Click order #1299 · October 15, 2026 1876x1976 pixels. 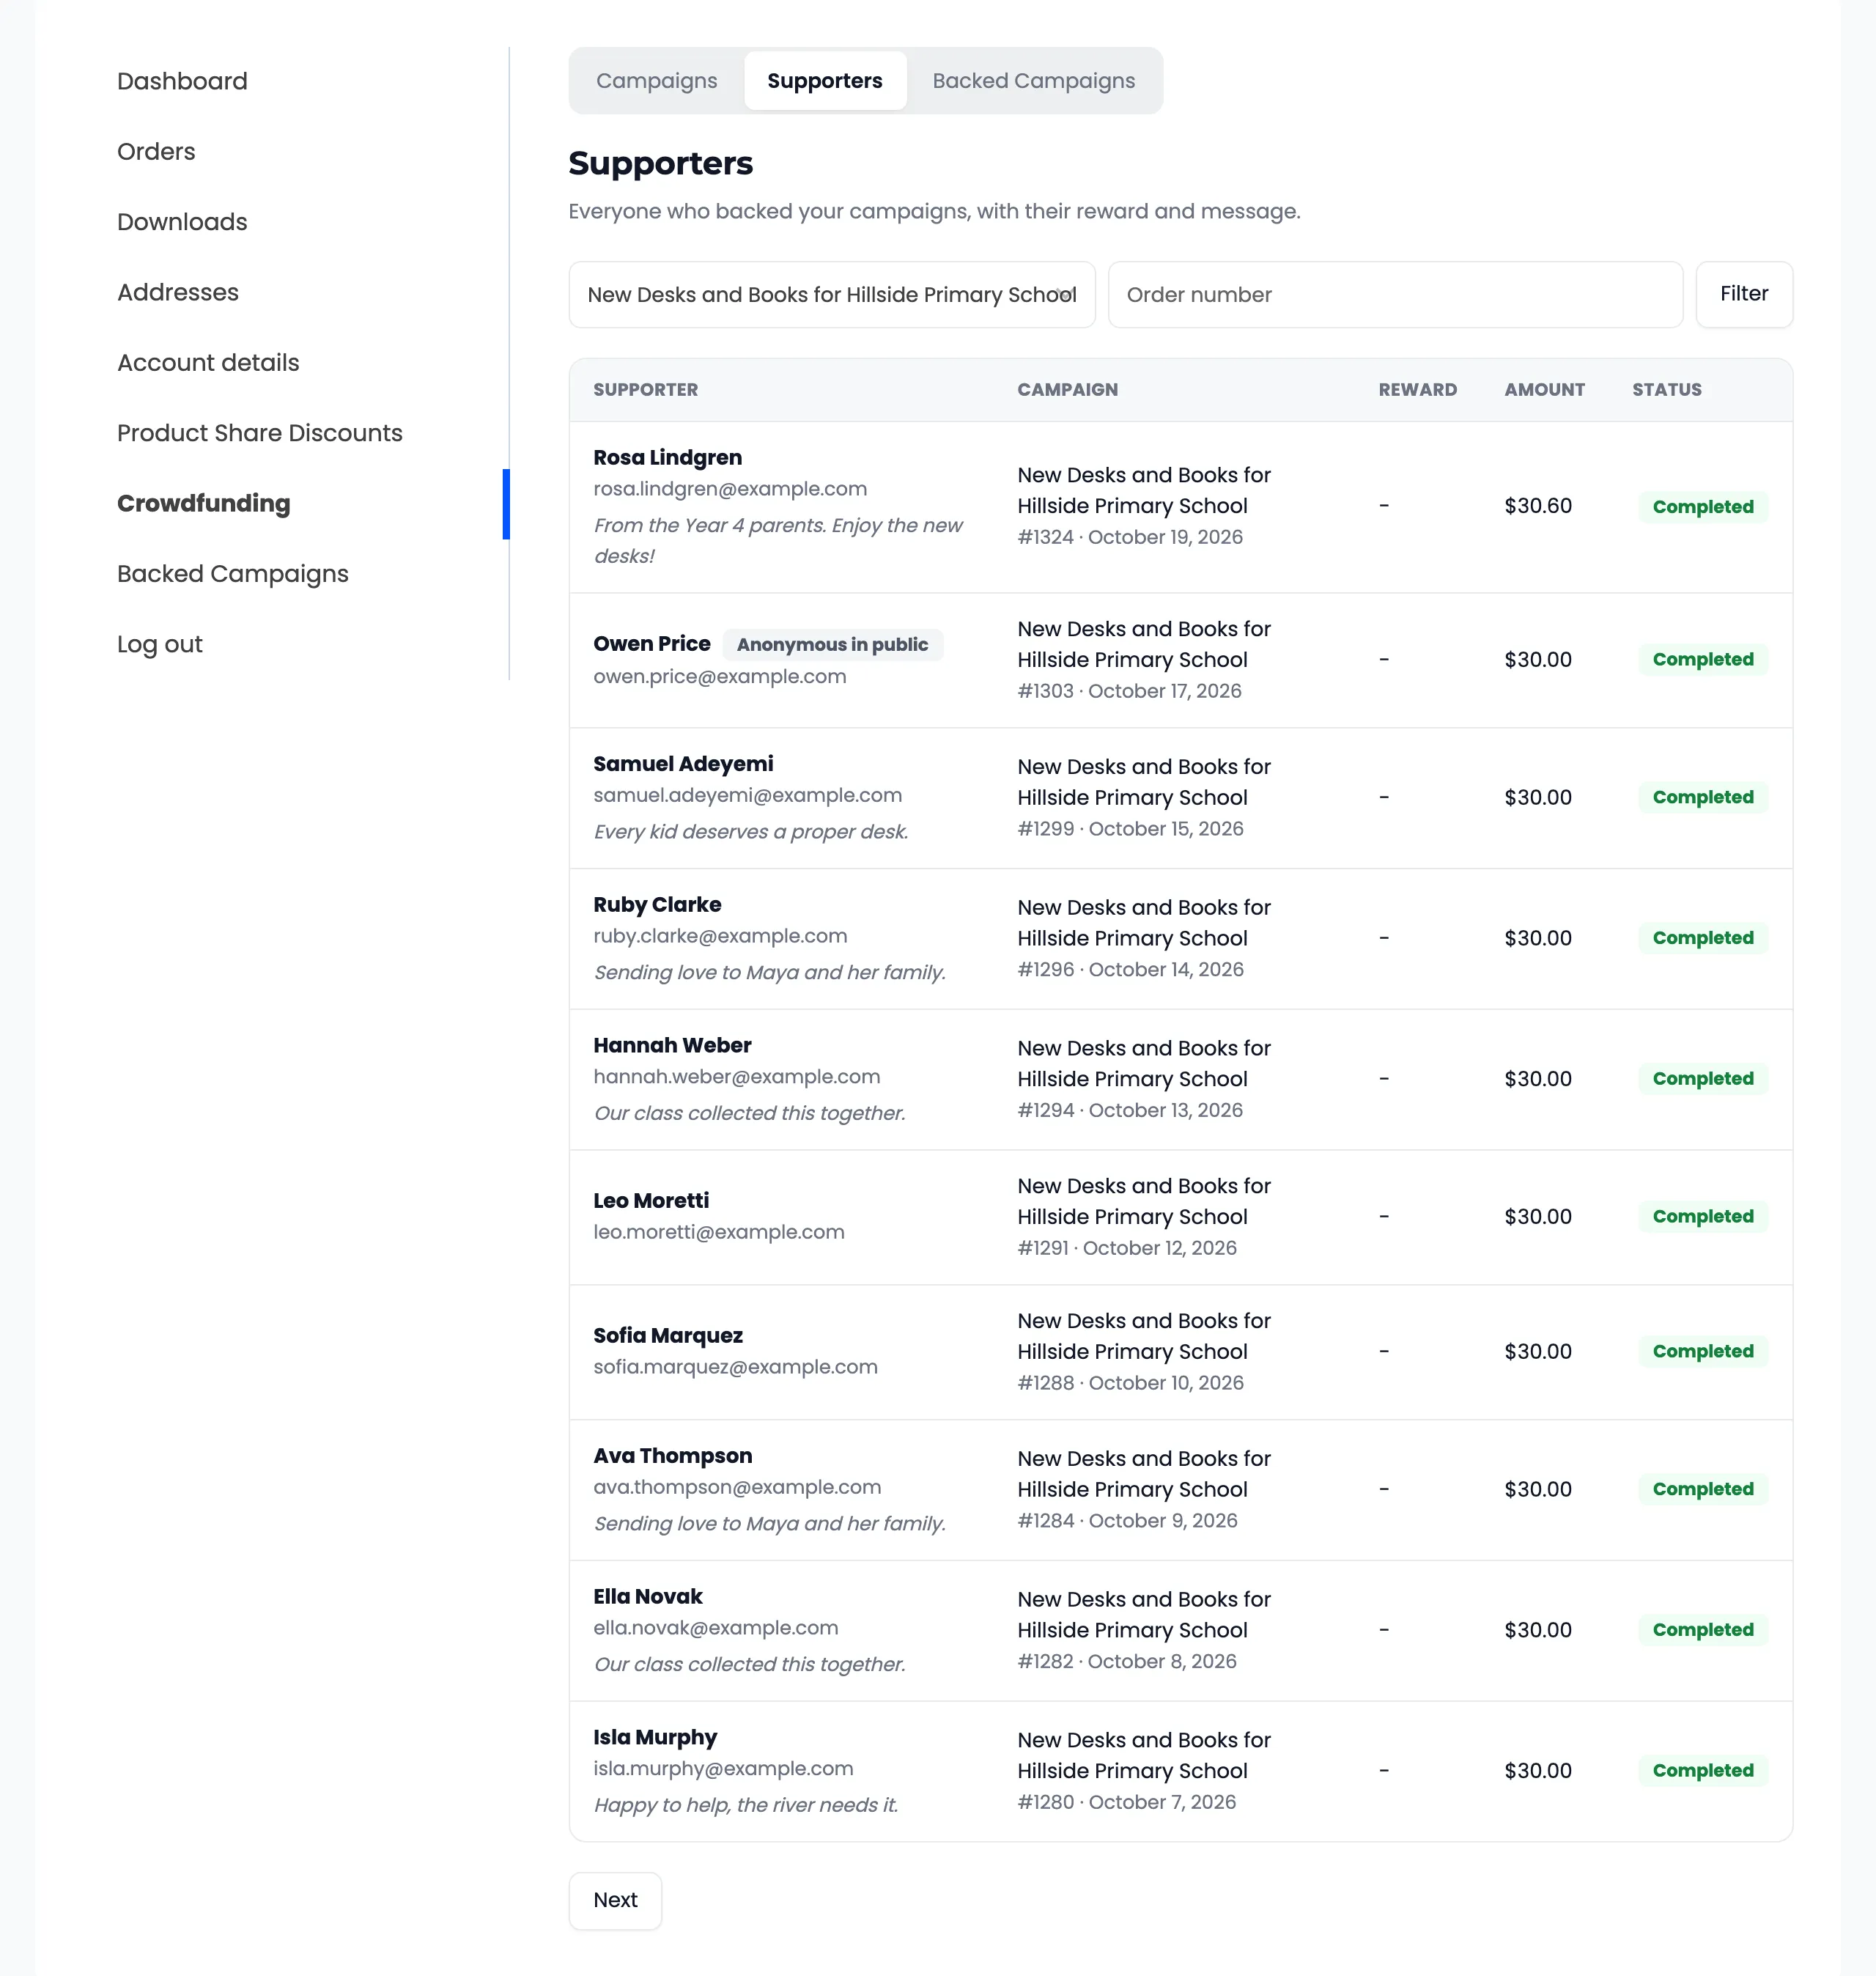(x=1130, y=829)
